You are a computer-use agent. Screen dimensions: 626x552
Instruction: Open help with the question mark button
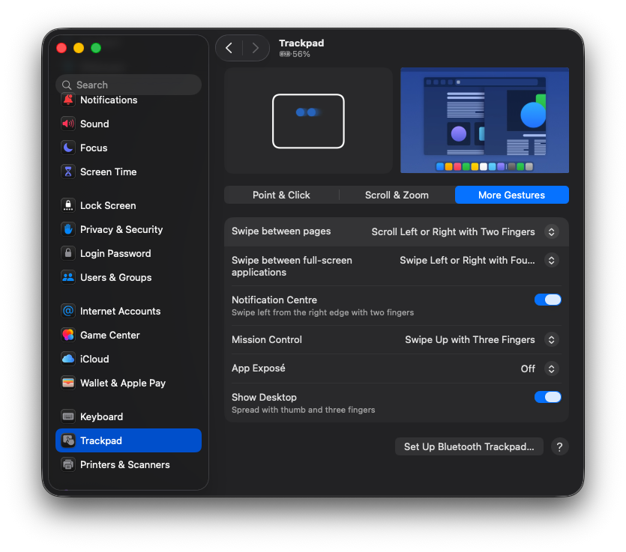[x=559, y=447]
